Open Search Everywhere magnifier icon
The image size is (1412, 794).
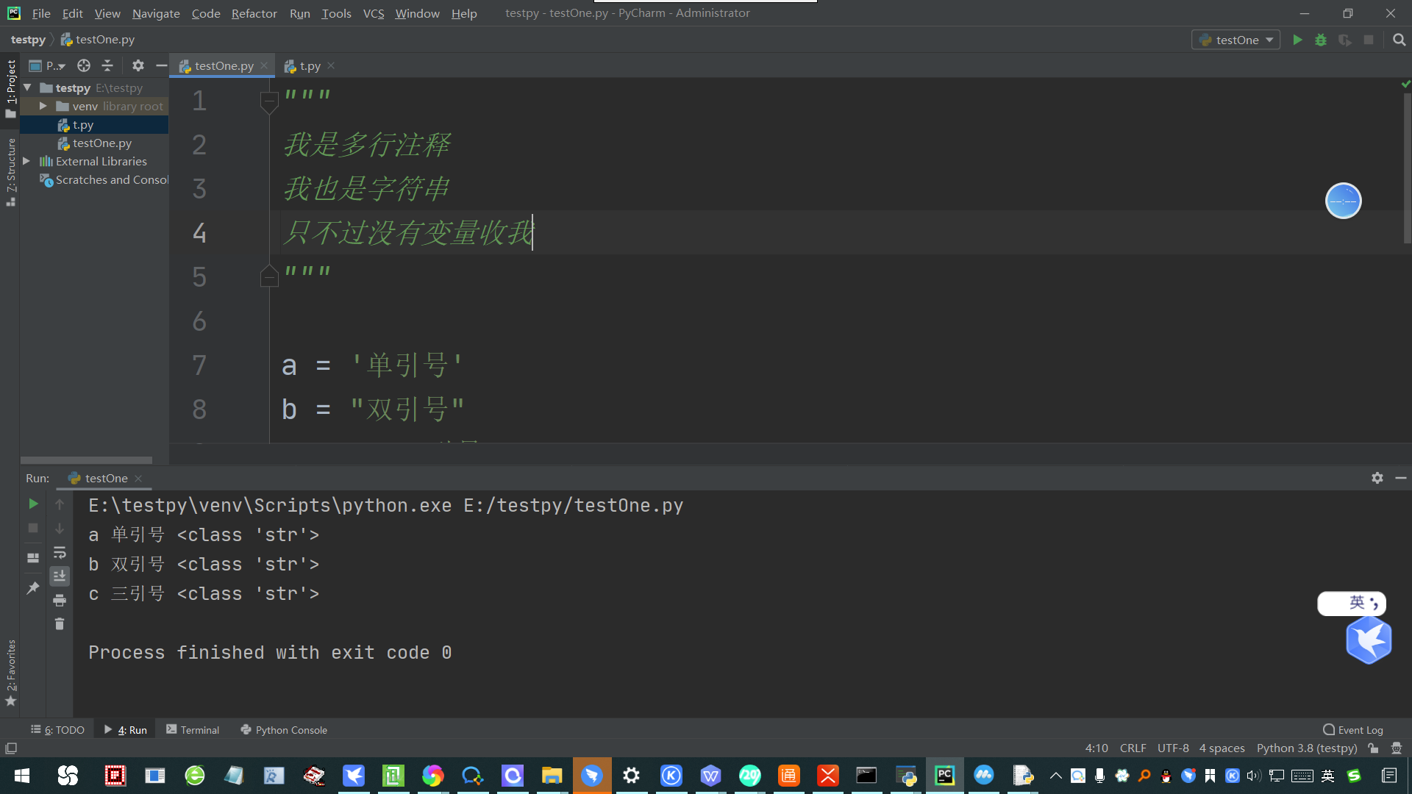1399,40
